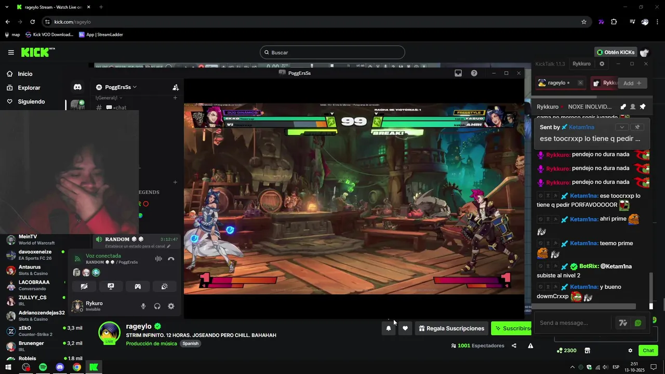The width and height of the screenshot is (665, 374).
Task: Open davooxeneize channel in following list
Action: pyautogui.click(x=35, y=255)
